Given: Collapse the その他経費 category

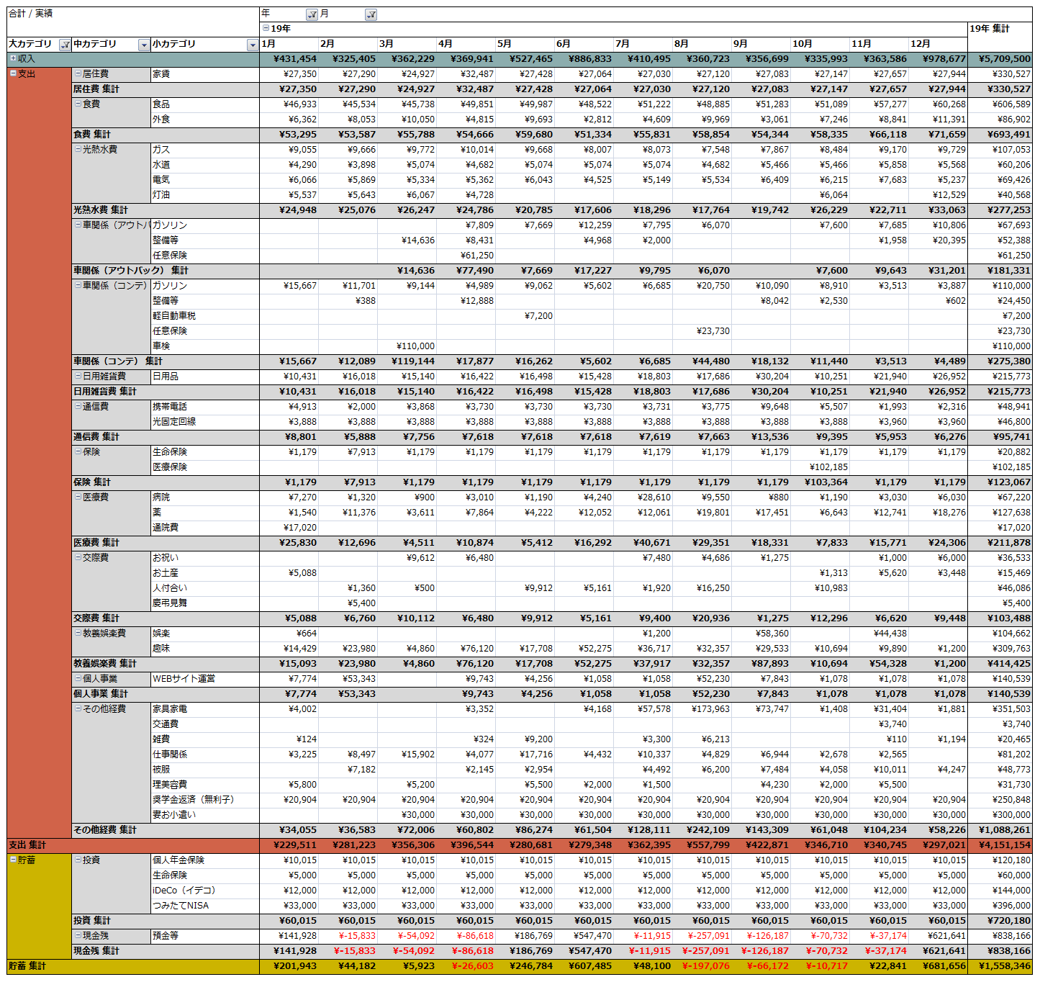Looking at the screenshot, I should 78,708.
